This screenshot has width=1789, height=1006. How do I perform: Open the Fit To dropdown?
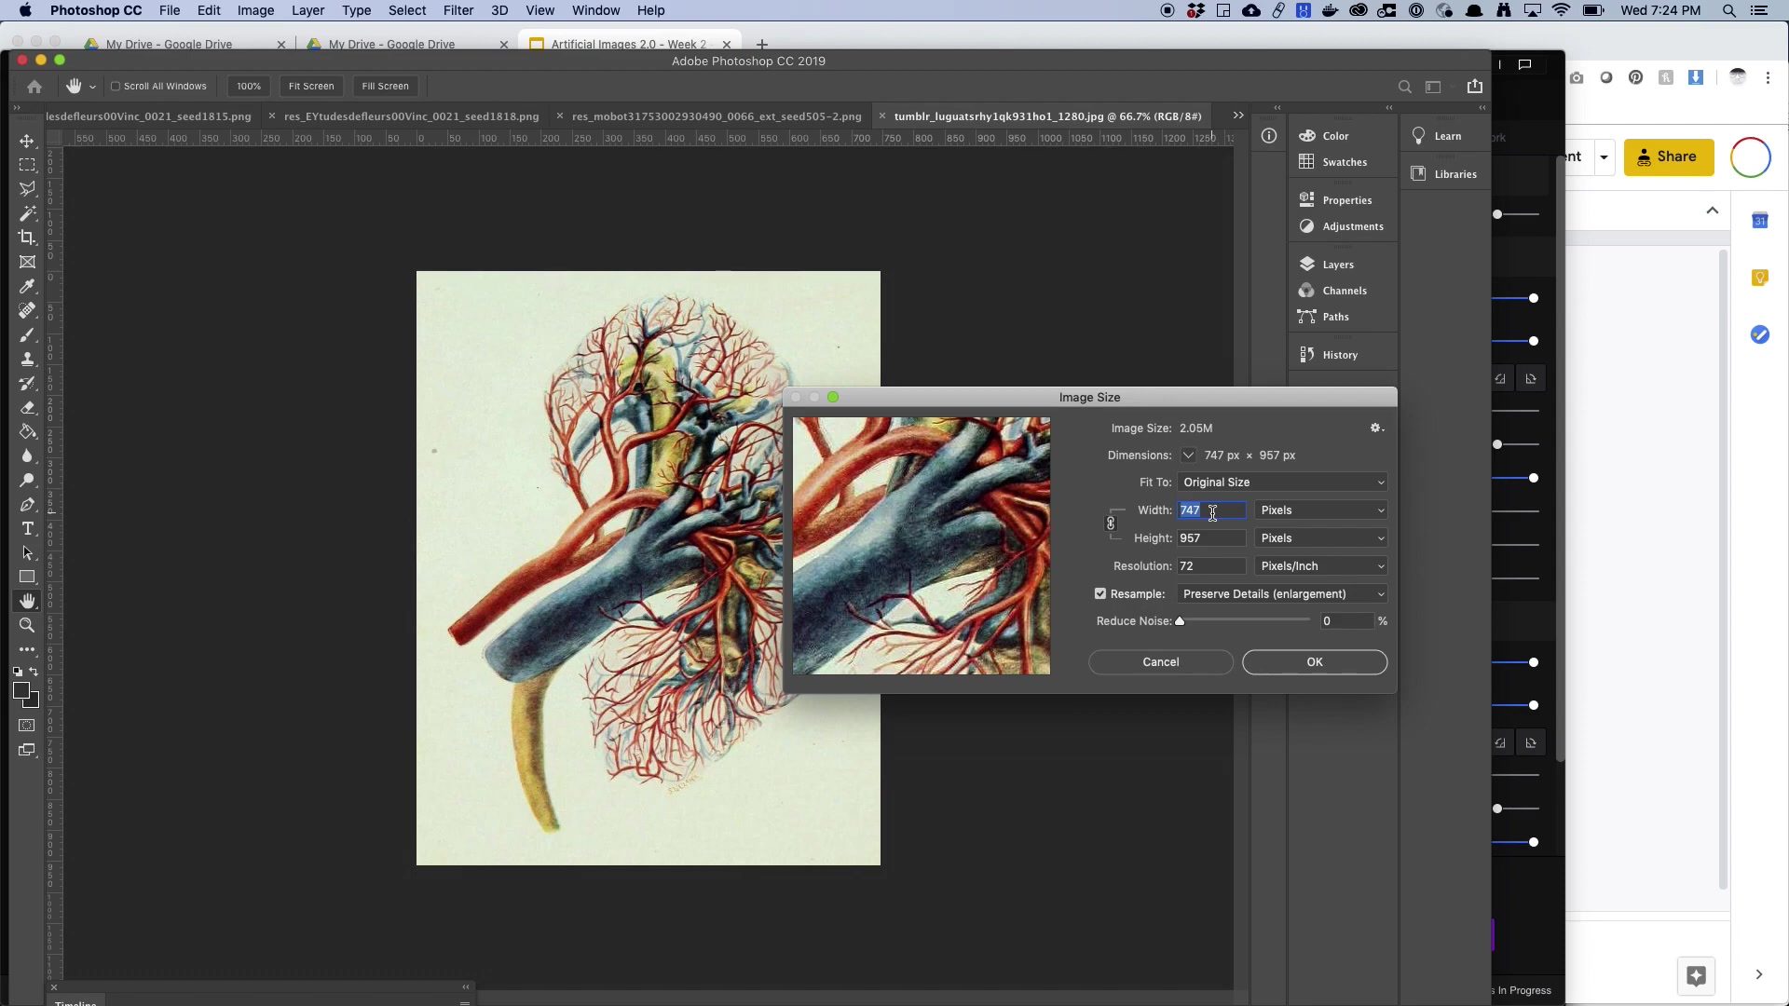pos(1282,482)
